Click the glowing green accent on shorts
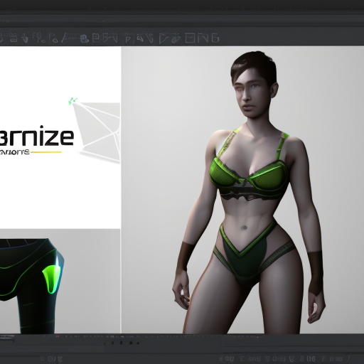 [x=53, y=277]
